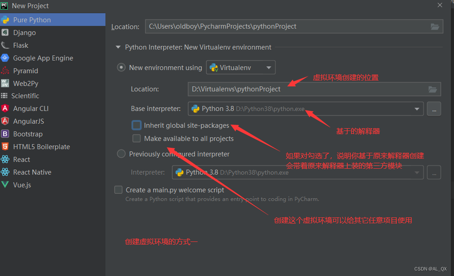Click the Google App Engine icon
Screen dimensions: 454x276
(x=5, y=58)
